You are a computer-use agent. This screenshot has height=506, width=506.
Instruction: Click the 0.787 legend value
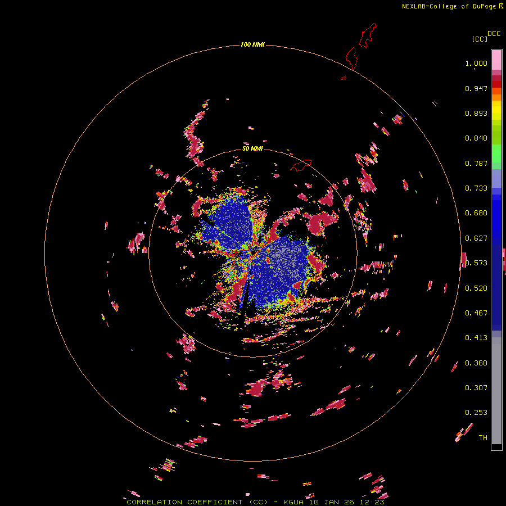476,163
